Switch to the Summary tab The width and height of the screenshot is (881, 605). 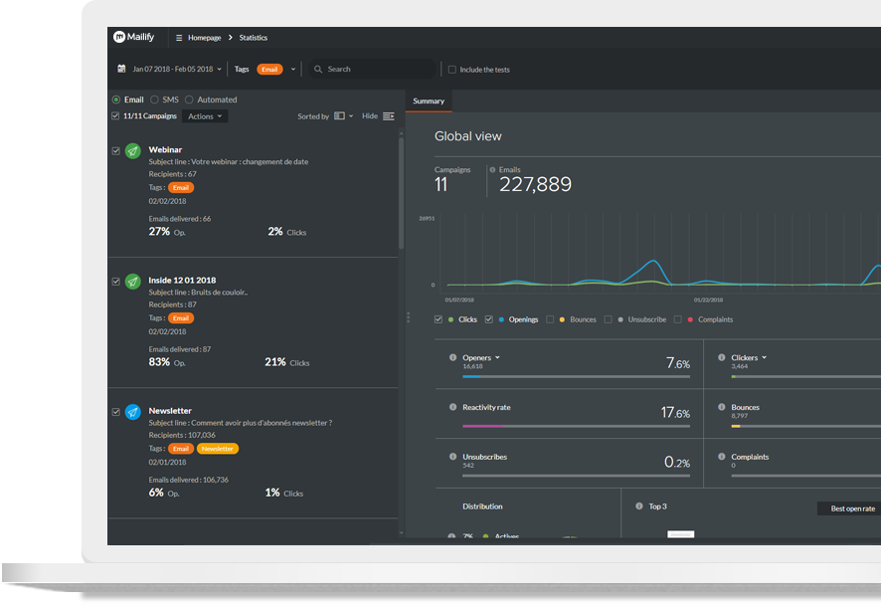click(x=429, y=101)
